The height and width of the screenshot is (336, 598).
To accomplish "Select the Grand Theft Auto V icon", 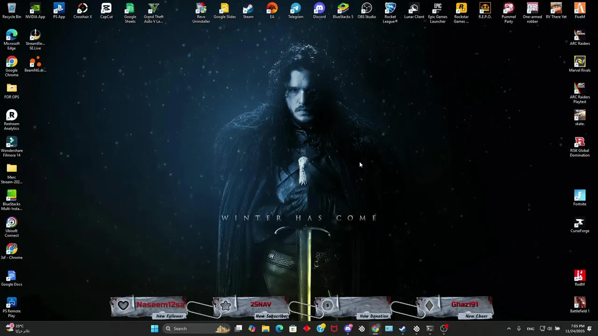I will click(154, 13).
